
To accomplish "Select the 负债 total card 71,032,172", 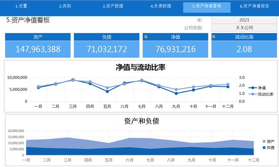I will pos(106,45).
